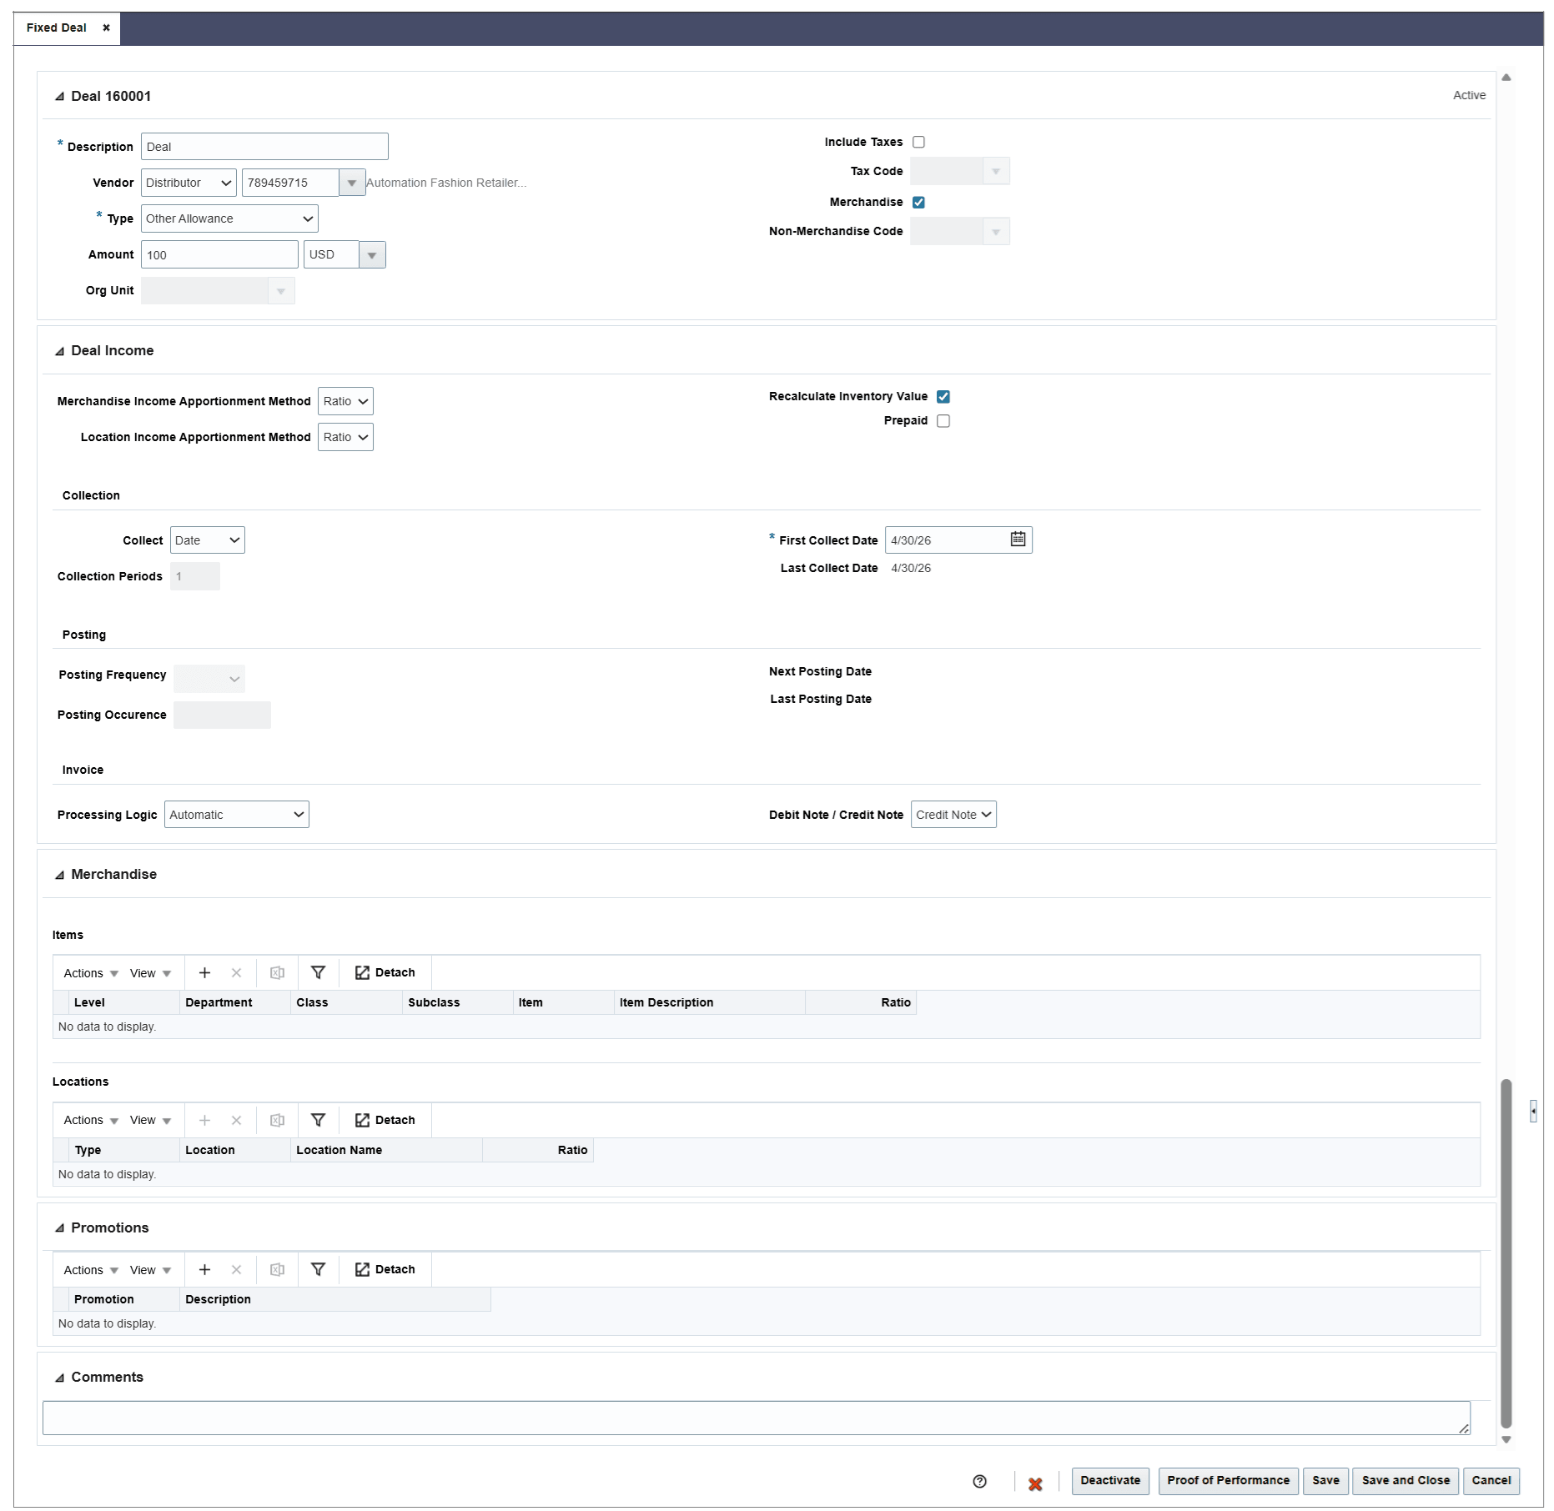Open Proof of Performance
The height and width of the screenshot is (1511, 1554).
1228,1481
